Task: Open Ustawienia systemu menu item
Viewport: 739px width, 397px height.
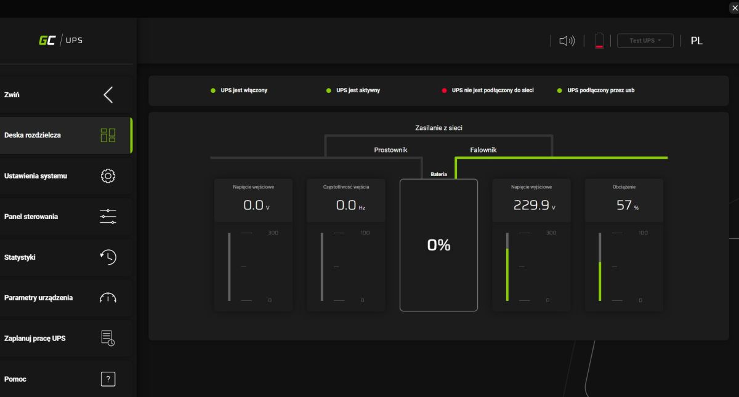Action: click(66, 176)
